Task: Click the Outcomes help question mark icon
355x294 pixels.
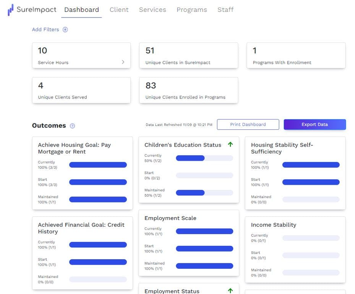Action: pos(73,126)
